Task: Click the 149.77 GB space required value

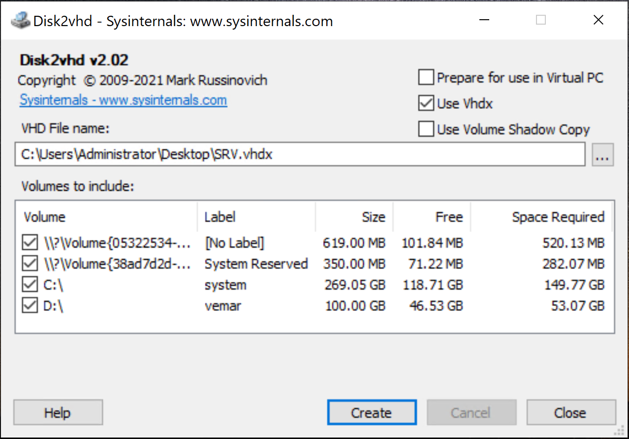Action: coord(574,285)
